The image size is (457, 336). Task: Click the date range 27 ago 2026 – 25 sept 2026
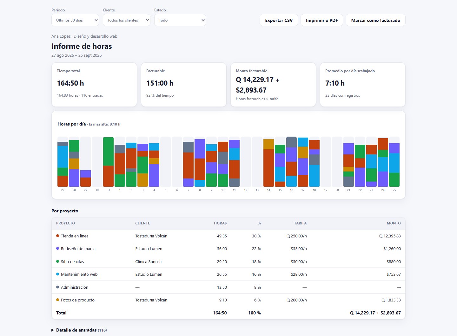[76, 55]
